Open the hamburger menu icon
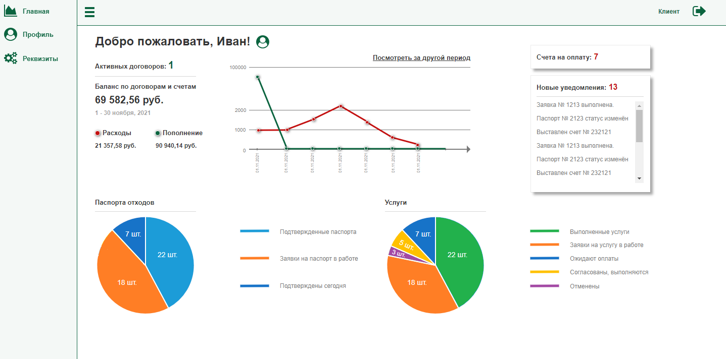This screenshot has height=359, width=726. (x=89, y=12)
